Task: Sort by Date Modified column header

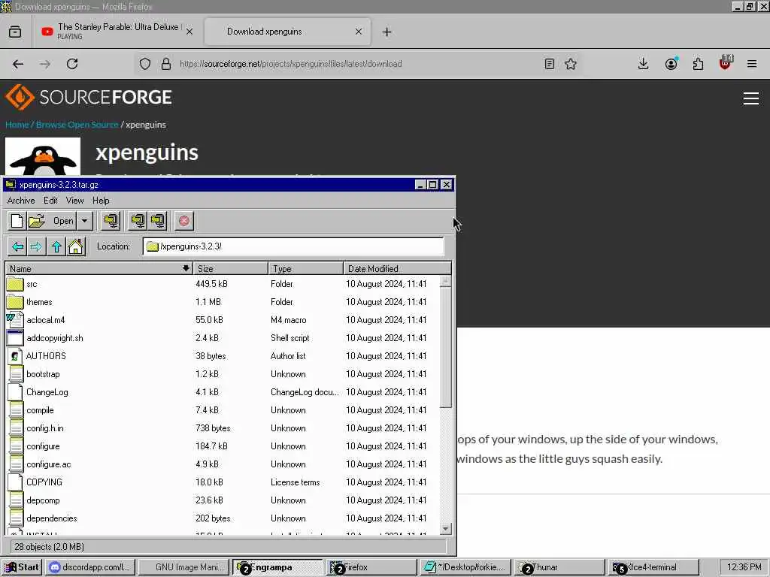Action: 397,268
